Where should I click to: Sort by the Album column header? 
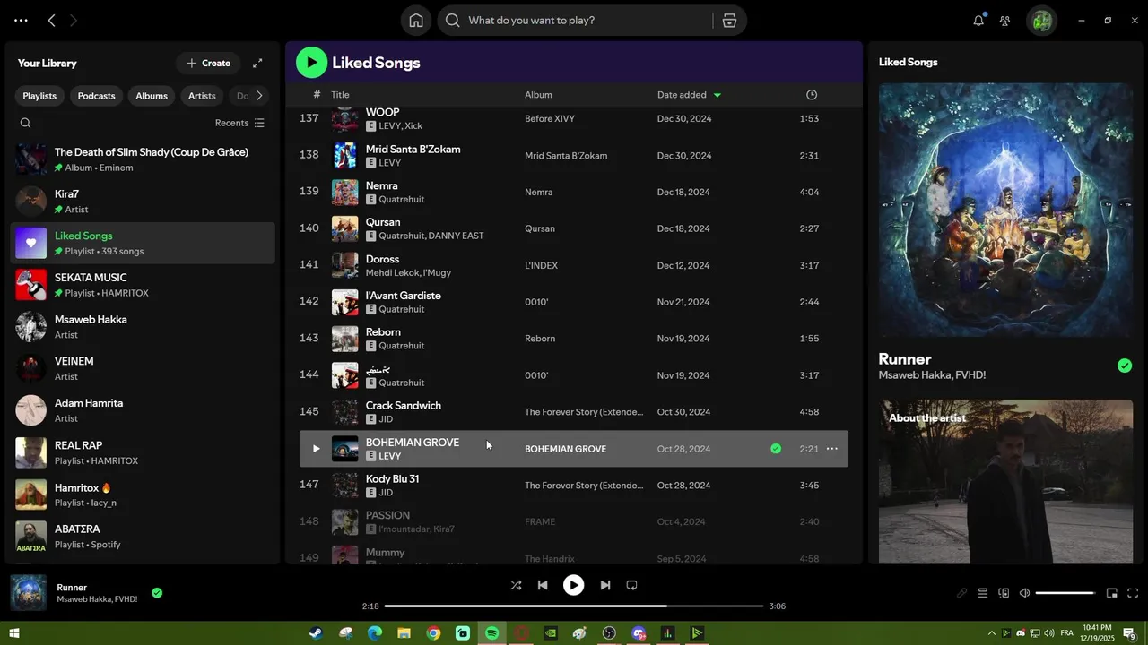pyautogui.click(x=538, y=95)
